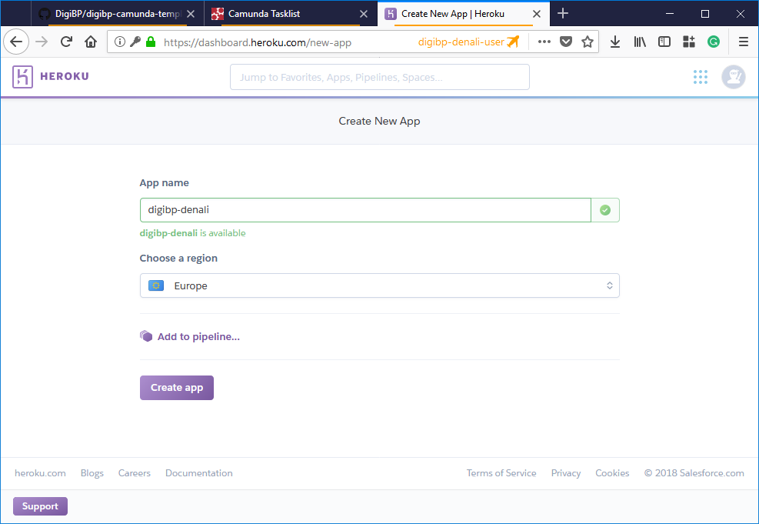Click the Create app button
Viewport: 759px width, 524px height.
[x=177, y=388]
